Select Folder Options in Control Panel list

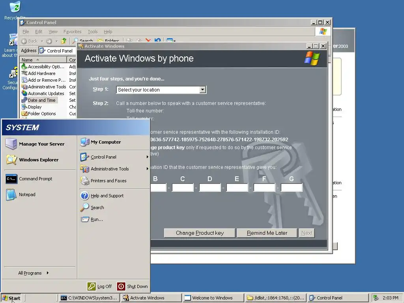coord(39,114)
